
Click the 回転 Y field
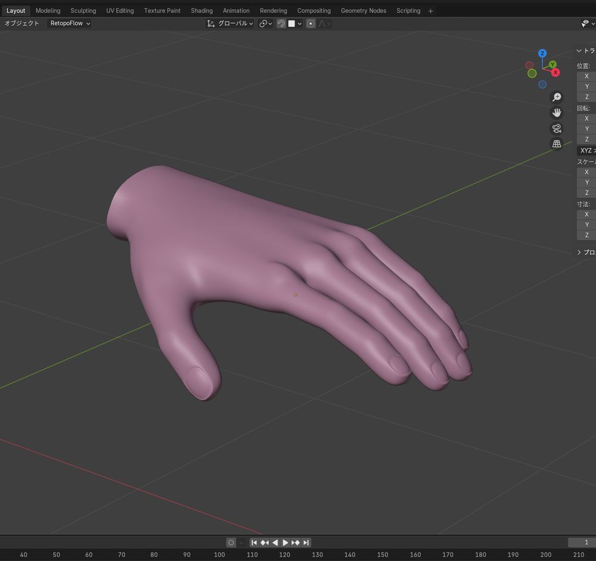(x=586, y=129)
